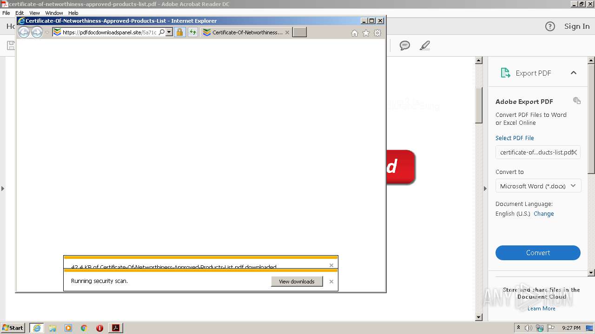Remove the selected certificate PDF file
This screenshot has height=334, width=595.
coord(575,152)
